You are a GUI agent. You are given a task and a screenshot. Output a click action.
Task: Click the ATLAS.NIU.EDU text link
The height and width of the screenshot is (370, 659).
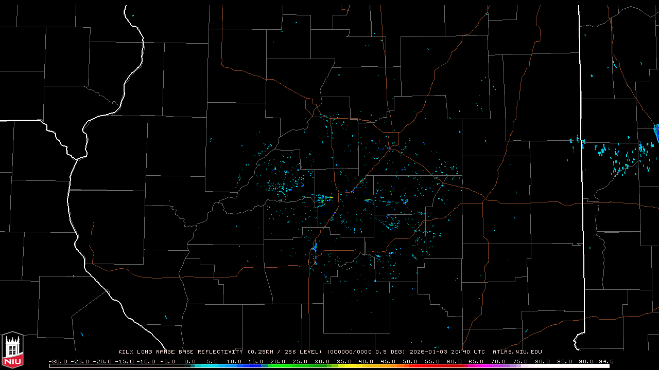(517, 352)
